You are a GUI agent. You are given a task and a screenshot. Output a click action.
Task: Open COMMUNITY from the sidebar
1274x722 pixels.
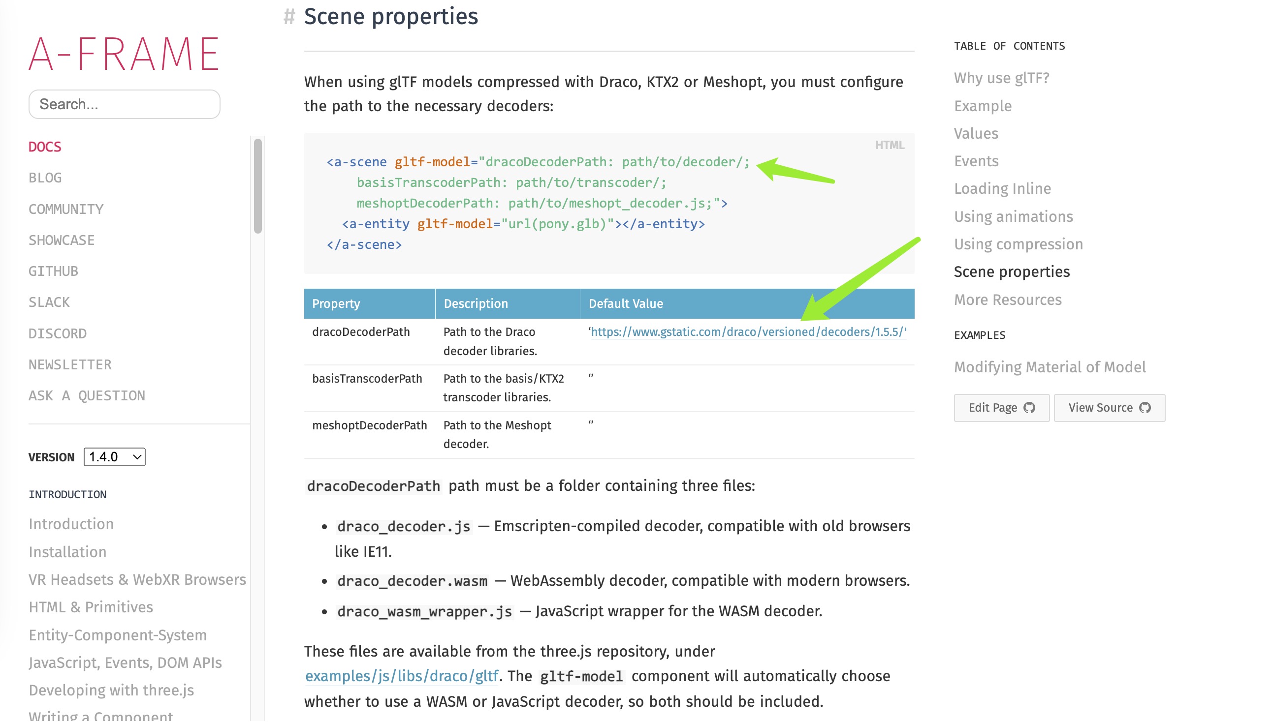pyautogui.click(x=66, y=209)
